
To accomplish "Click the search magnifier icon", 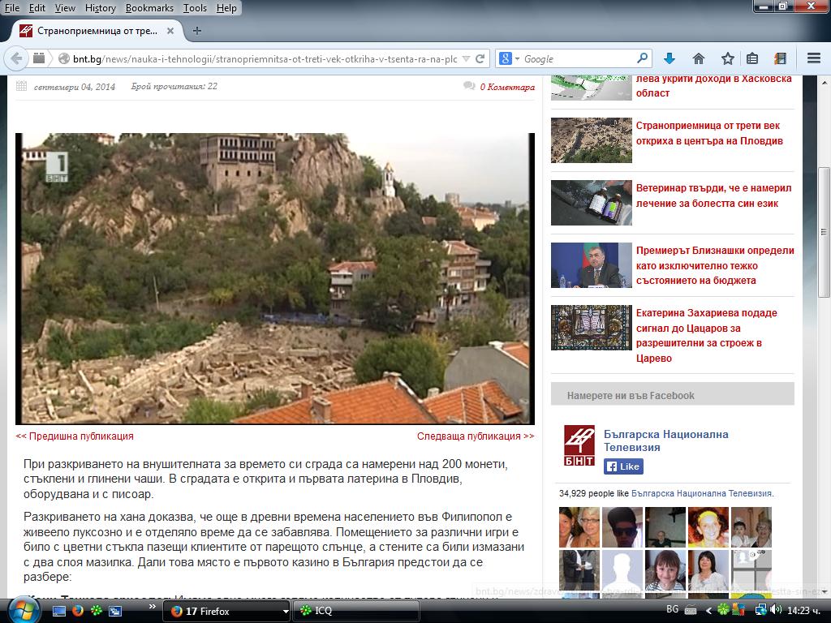I will tap(642, 58).
